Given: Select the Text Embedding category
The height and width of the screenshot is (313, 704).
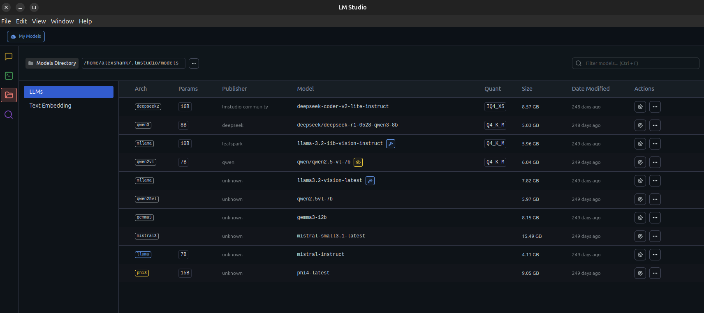Looking at the screenshot, I should point(50,106).
